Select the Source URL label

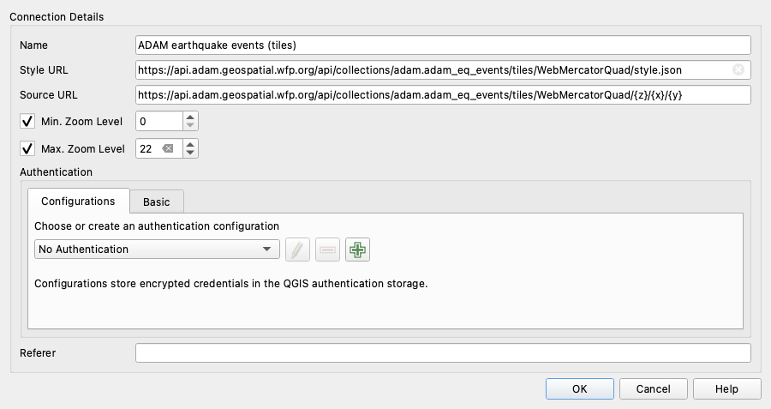point(49,95)
